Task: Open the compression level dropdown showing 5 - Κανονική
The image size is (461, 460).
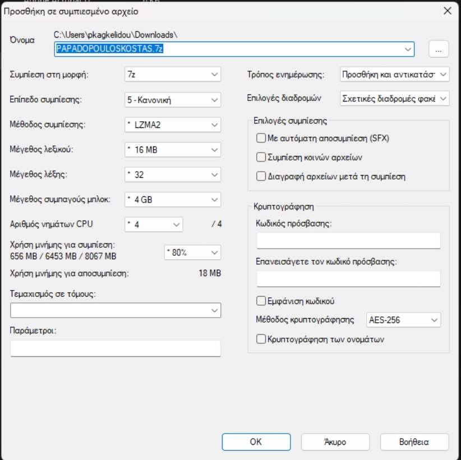Action: [173, 100]
